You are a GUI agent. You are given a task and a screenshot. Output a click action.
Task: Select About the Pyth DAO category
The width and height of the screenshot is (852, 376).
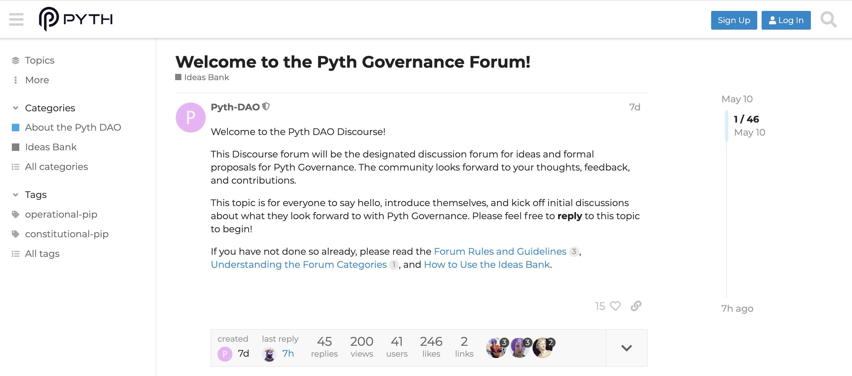point(73,128)
